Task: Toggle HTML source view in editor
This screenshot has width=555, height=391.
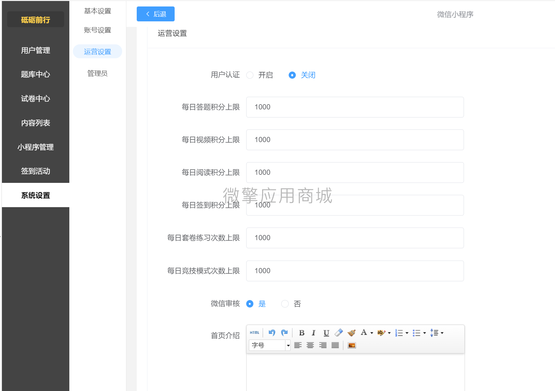Action: [255, 333]
